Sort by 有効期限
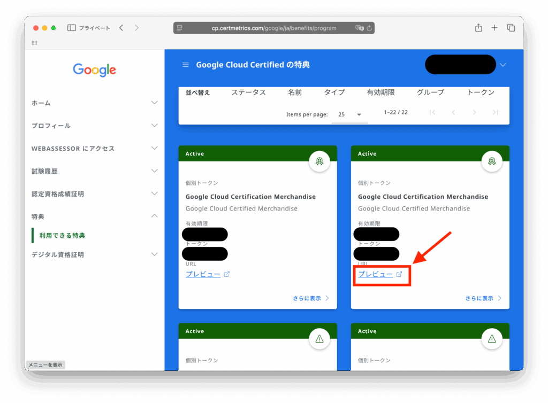This screenshot has height=403, width=548. click(380, 92)
